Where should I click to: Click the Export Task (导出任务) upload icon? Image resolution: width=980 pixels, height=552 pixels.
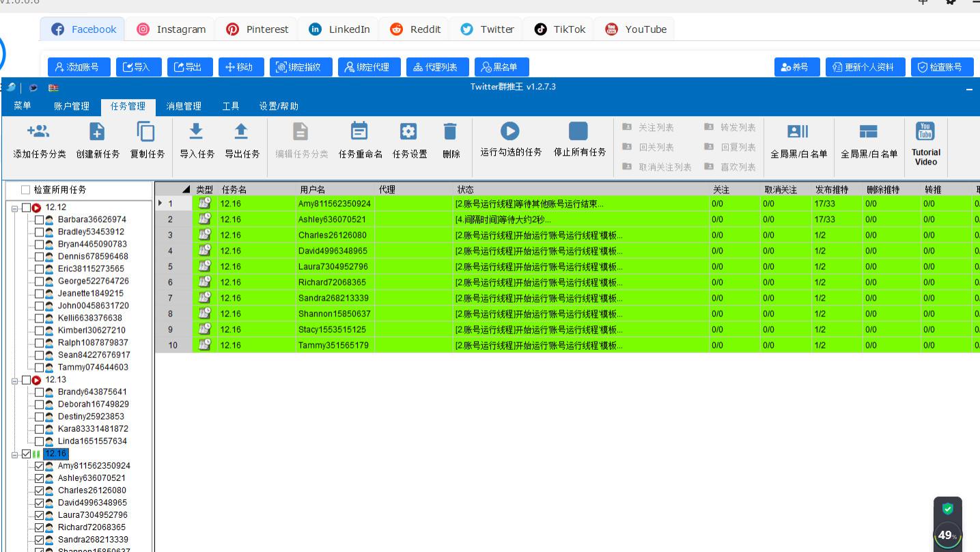[x=241, y=131]
